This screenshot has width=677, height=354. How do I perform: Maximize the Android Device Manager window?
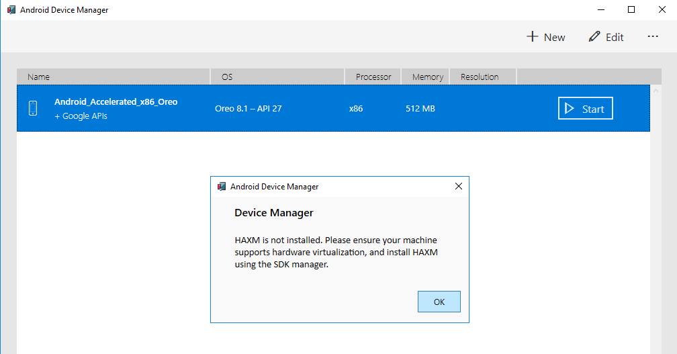click(x=631, y=9)
